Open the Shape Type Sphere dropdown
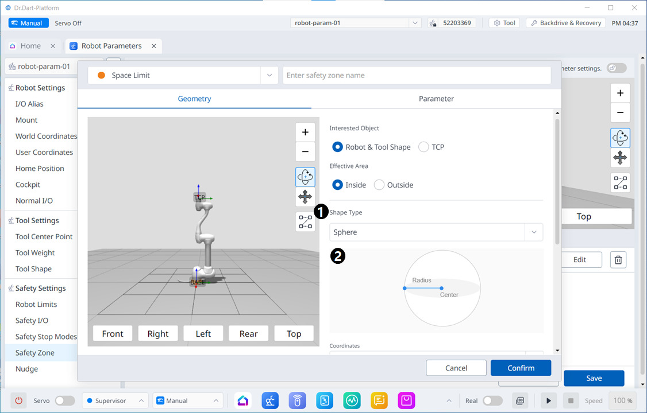This screenshot has height=413, width=647. [x=436, y=232]
